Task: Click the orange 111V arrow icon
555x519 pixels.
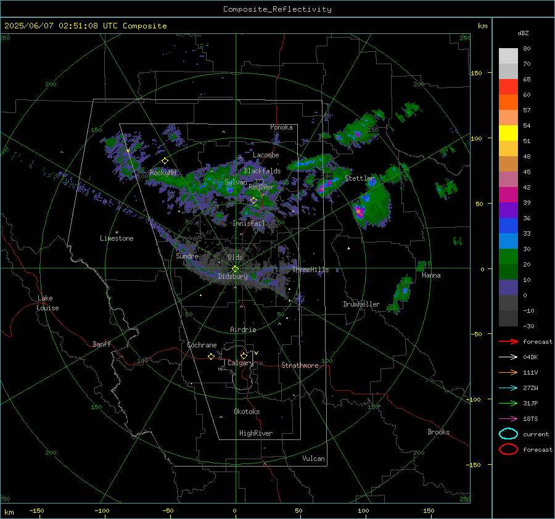Action: click(508, 372)
